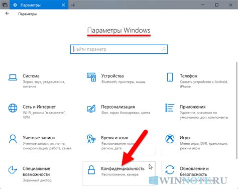Open Персонализация settings category

[x=119, y=112]
